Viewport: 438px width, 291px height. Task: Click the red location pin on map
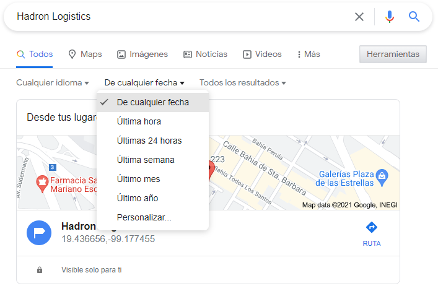coord(211,170)
